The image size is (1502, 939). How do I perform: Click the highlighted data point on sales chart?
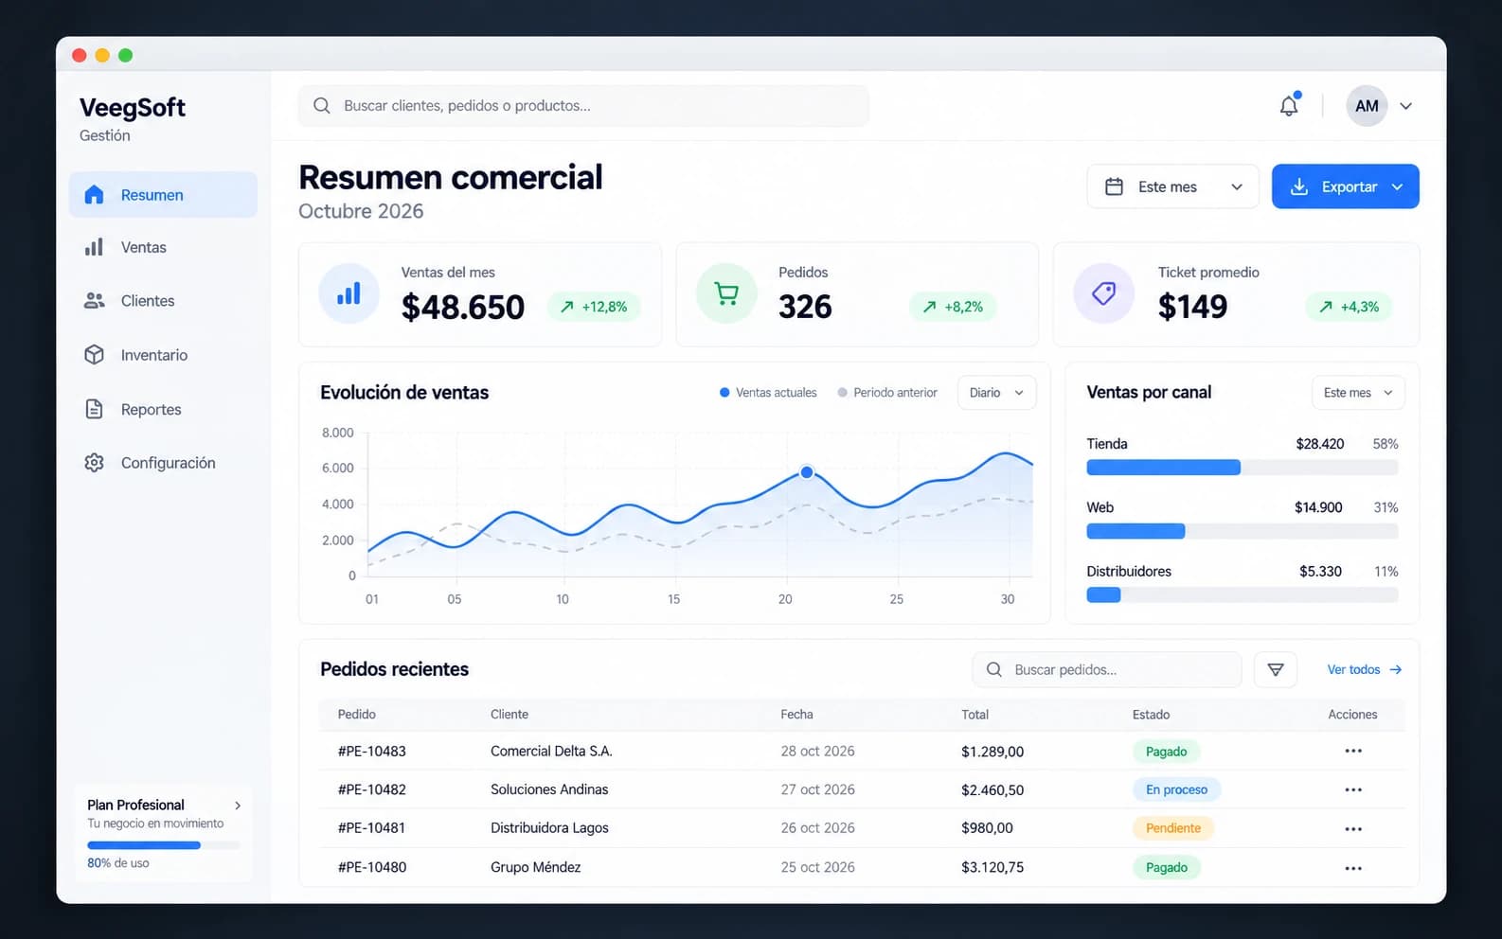[807, 471]
